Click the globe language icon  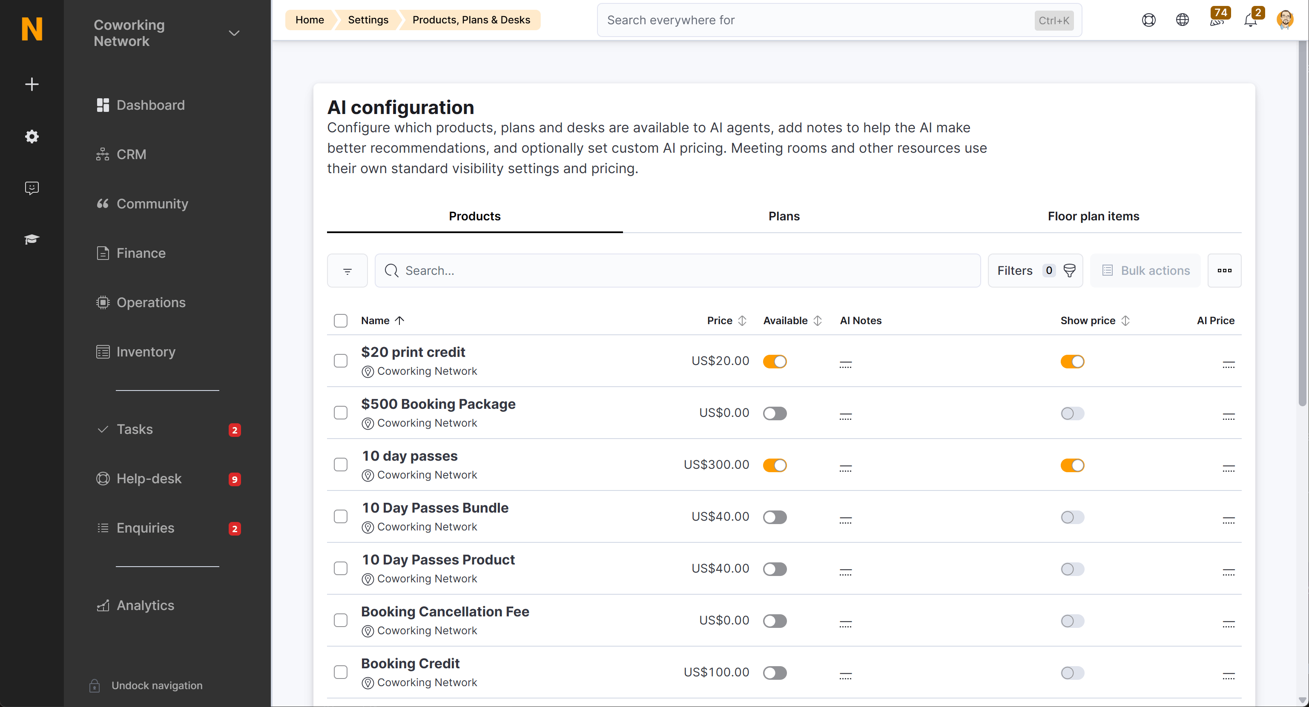click(1183, 20)
